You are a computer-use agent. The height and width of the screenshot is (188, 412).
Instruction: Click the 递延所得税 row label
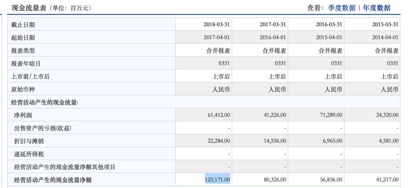[x=28, y=154]
